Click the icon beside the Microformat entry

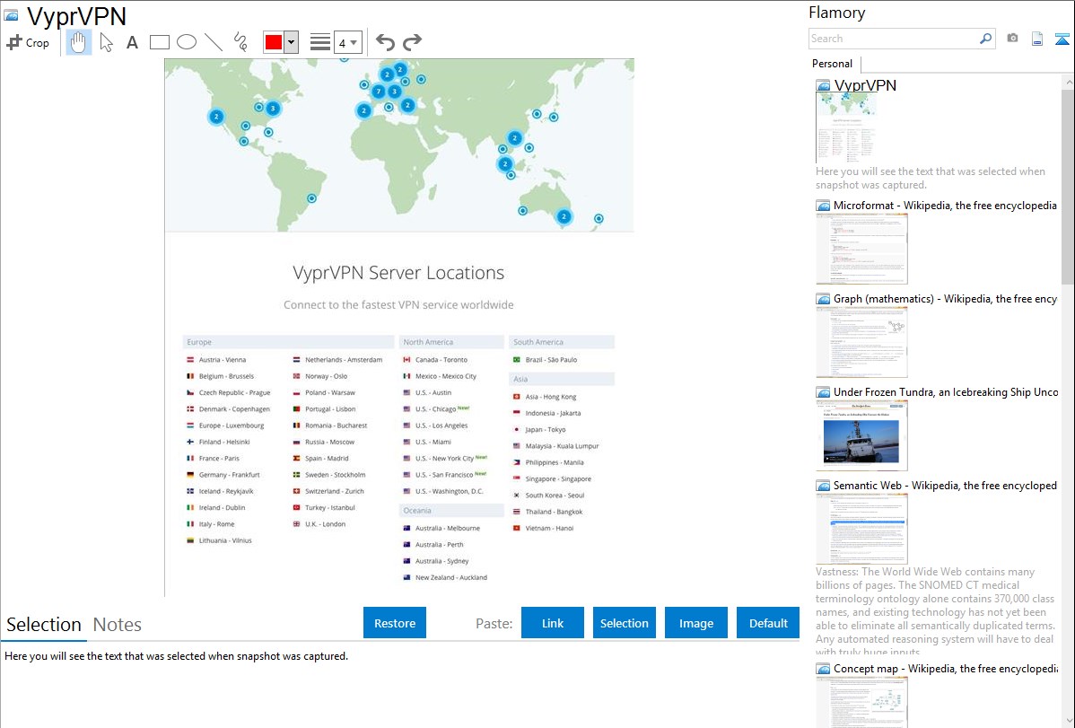point(823,206)
